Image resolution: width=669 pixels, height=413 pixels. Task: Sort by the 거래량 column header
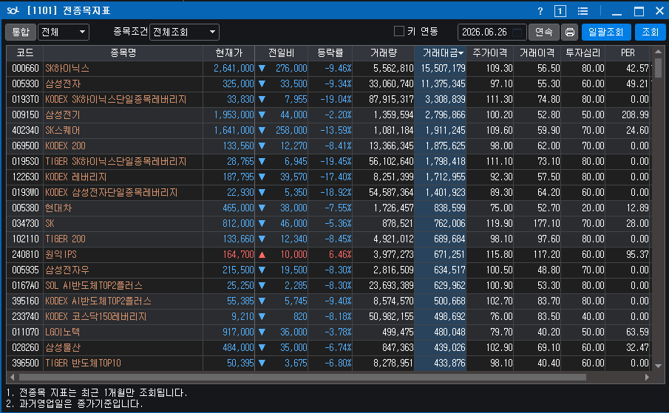click(x=383, y=53)
